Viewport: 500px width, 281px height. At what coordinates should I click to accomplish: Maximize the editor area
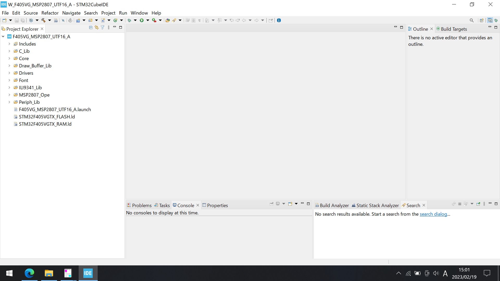click(402, 27)
